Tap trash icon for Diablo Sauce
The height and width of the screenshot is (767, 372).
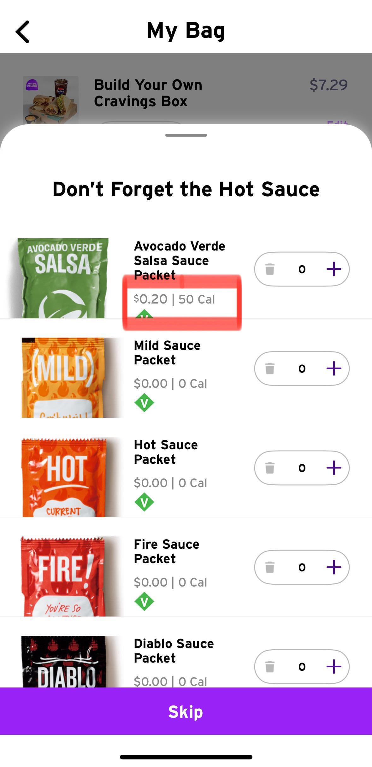pyautogui.click(x=270, y=667)
